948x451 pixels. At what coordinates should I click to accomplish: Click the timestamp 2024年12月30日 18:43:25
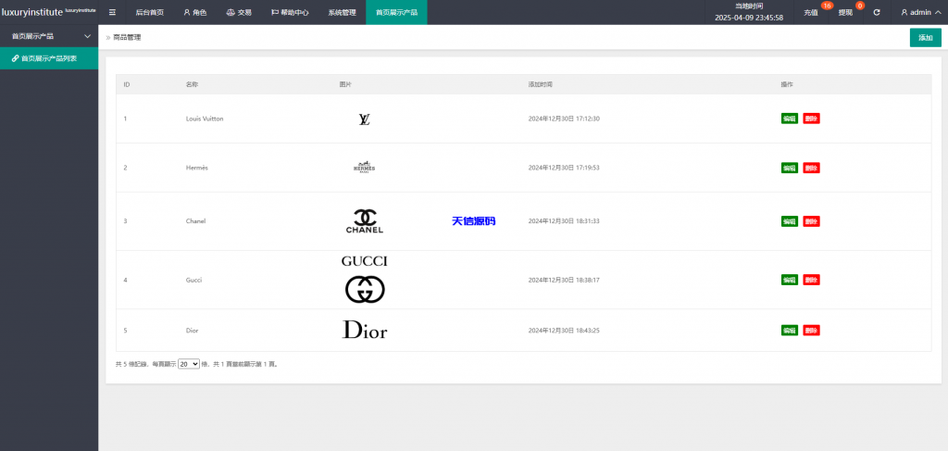click(564, 331)
